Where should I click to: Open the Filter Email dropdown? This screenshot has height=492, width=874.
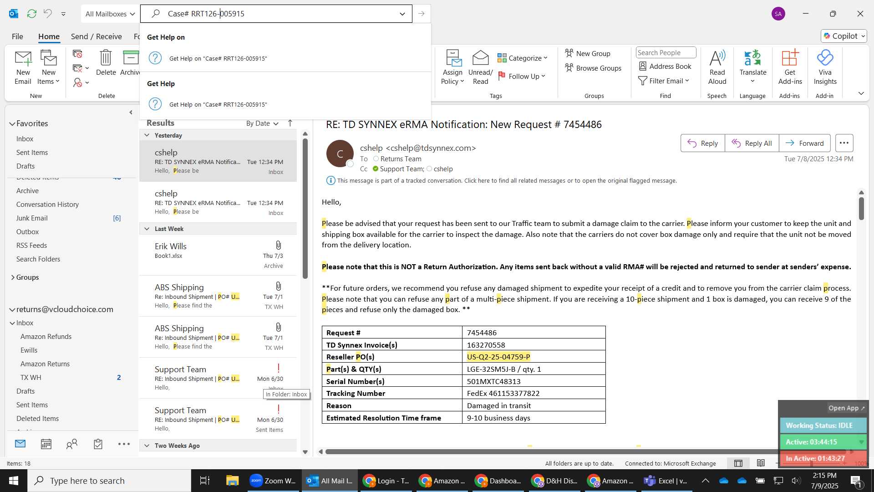[x=664, y=81]
